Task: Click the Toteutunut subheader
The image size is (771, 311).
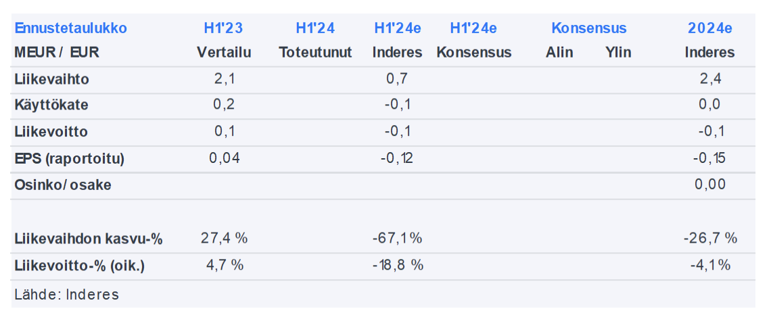Action: tap(315, 53)
